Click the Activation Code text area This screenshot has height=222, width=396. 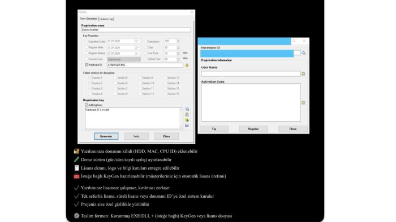click(251, 103)
